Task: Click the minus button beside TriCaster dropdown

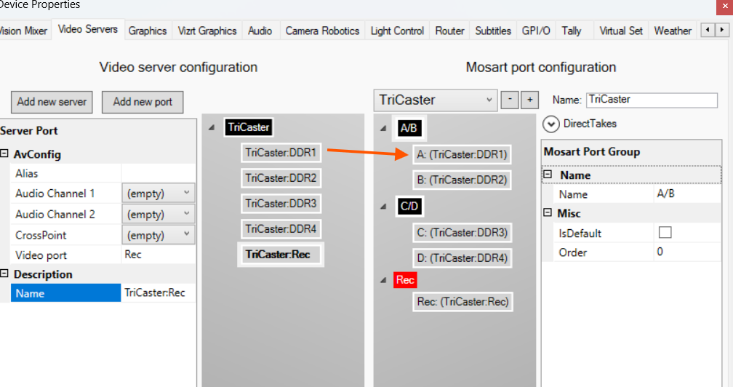Action: tap(511, 100)
